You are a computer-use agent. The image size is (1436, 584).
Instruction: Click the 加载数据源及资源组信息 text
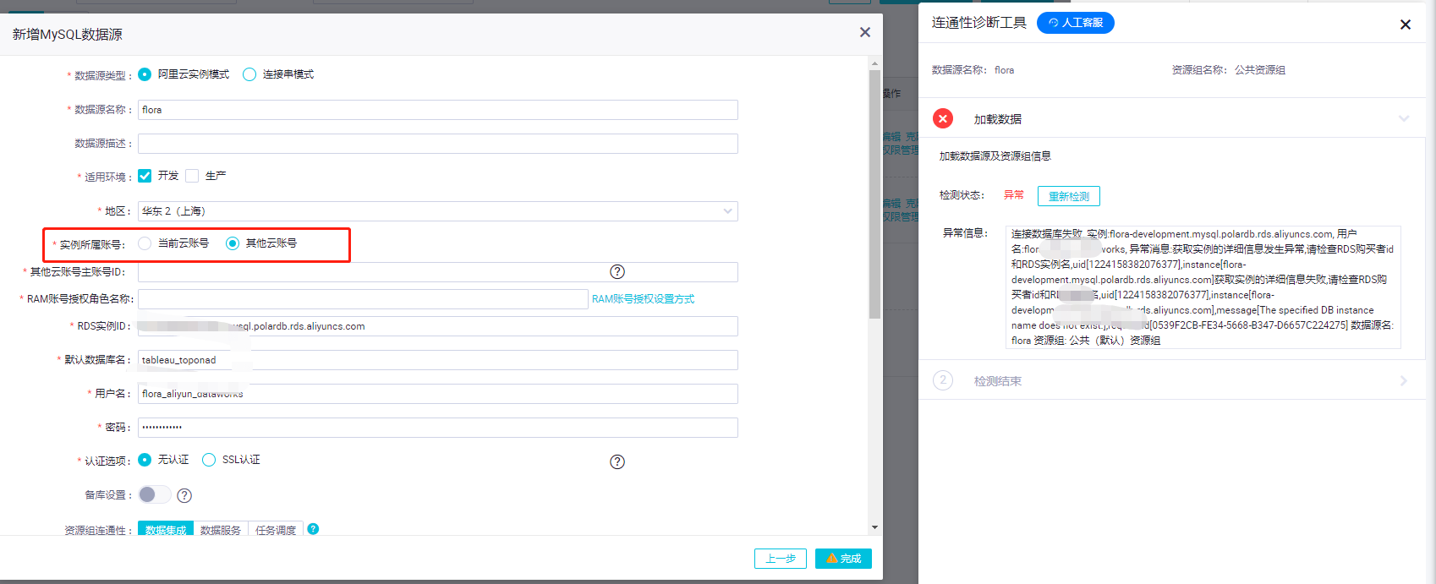pyautogui.click(x=995, y=156)
